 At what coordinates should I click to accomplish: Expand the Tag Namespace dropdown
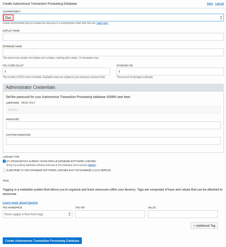pos(37,214)
